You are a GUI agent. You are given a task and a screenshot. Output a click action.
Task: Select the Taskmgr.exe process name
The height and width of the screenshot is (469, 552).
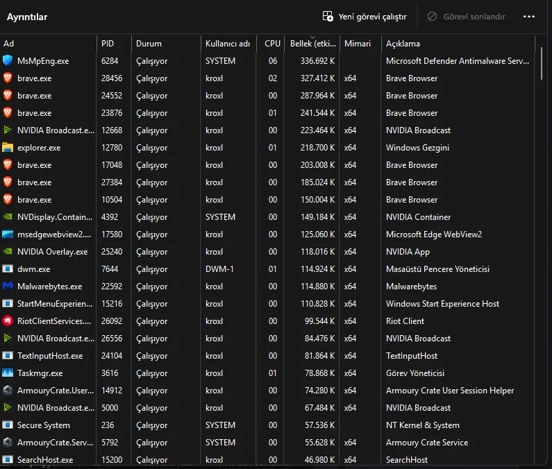pyautogui.click(x=40, y=373)
